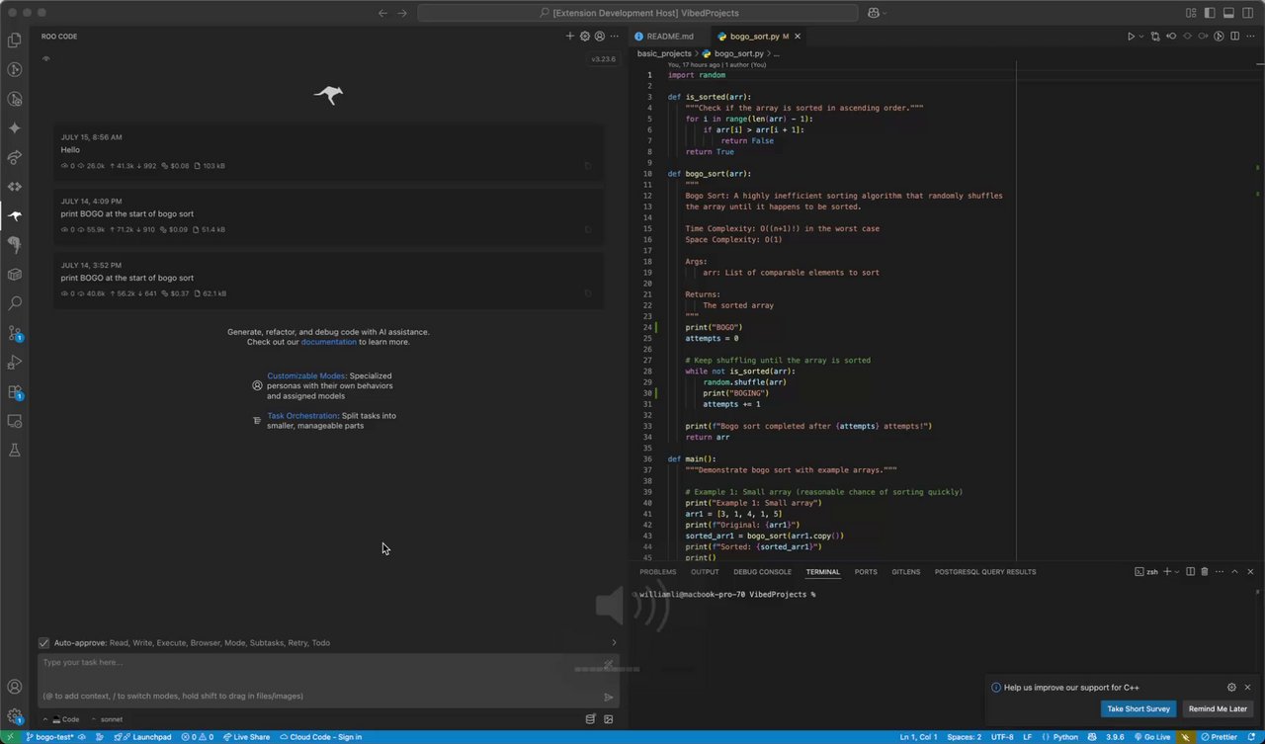Open the new terminal launch profile dropdown

click(x=1177, y=571)
